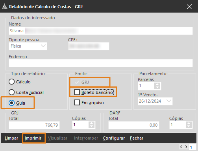Image resolution: width=198 pixels, height=151 pixels.
Task: Open the Configurar option
Action: click(114, 138)
